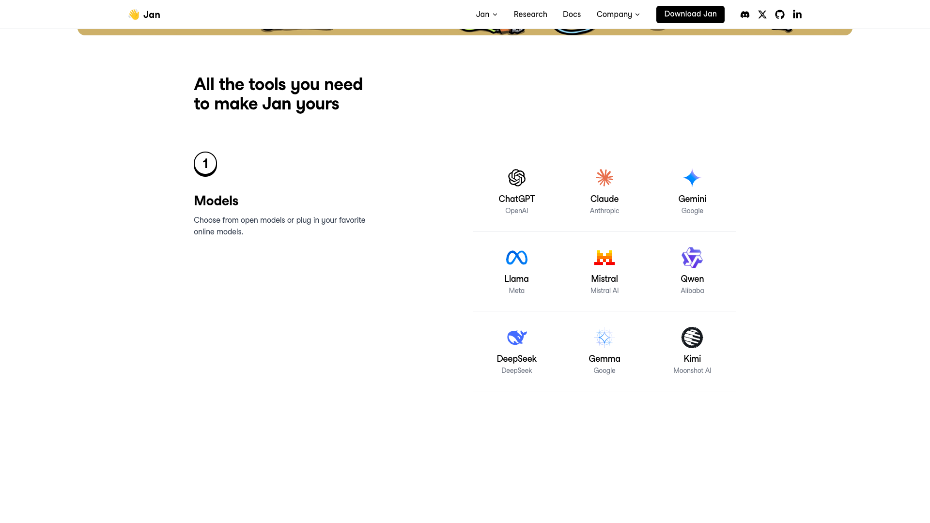This screenshot has width=930, height=523.
Task: Click the Qwen purple logo icon
Action: [692, 258]
